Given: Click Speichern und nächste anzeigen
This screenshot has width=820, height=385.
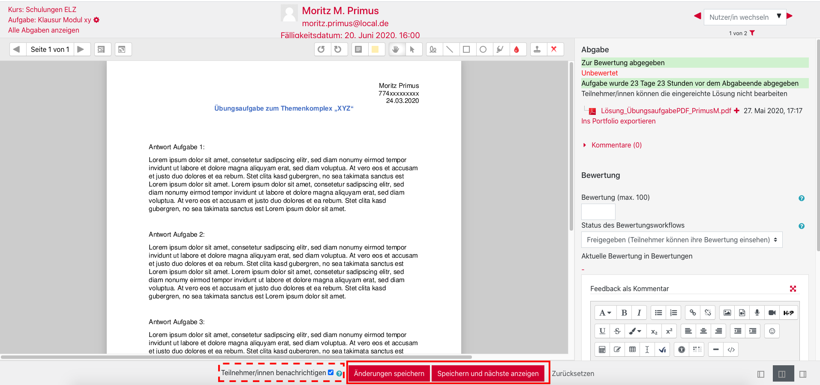Looking at the screenshot, I should pos(488,373).
